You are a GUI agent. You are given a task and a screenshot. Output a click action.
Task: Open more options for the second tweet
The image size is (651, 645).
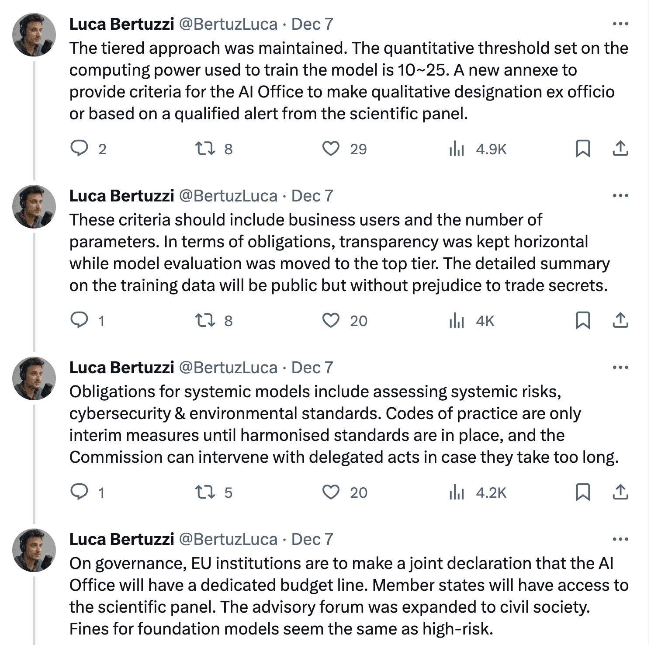pos(620,196)
